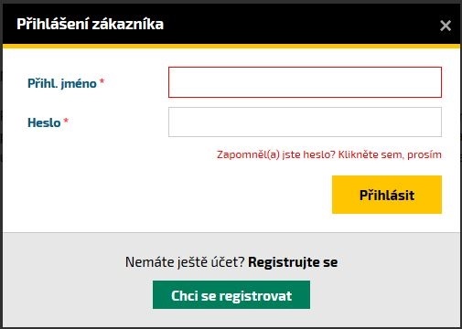Click the Heslo field label
The width and height of the screenshot is (462, 329).
pyautogui.click(x=44, y=122)
